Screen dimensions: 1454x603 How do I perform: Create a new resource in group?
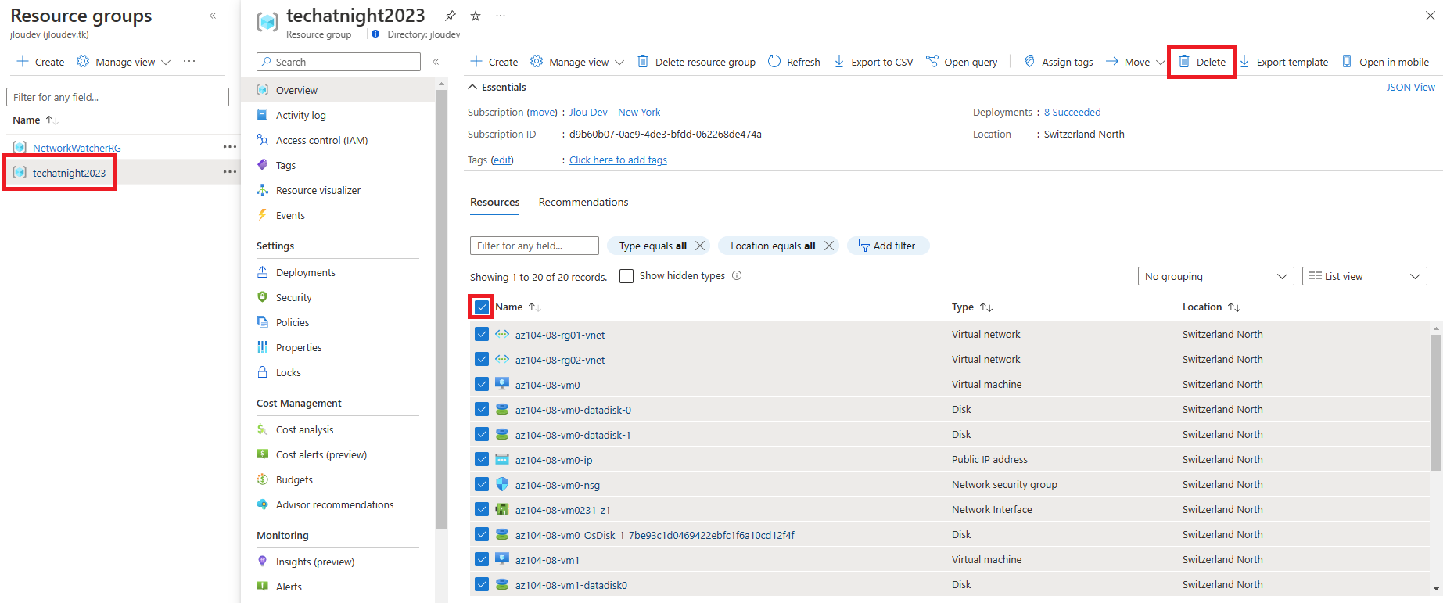[494, 62]
